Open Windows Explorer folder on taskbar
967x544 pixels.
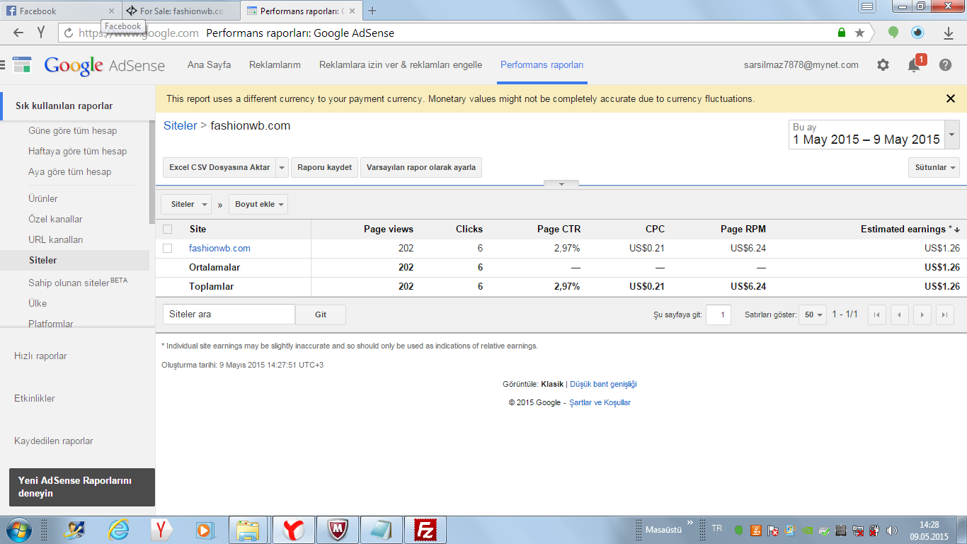248,530
